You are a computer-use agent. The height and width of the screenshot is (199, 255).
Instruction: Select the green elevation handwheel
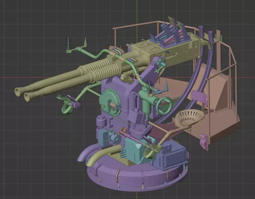[x=164, y=106]
